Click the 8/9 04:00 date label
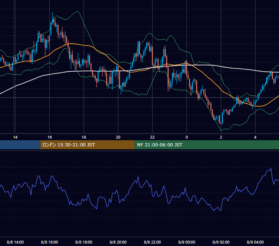Viewport: 279px width, 246px height. tap(255, 242)
